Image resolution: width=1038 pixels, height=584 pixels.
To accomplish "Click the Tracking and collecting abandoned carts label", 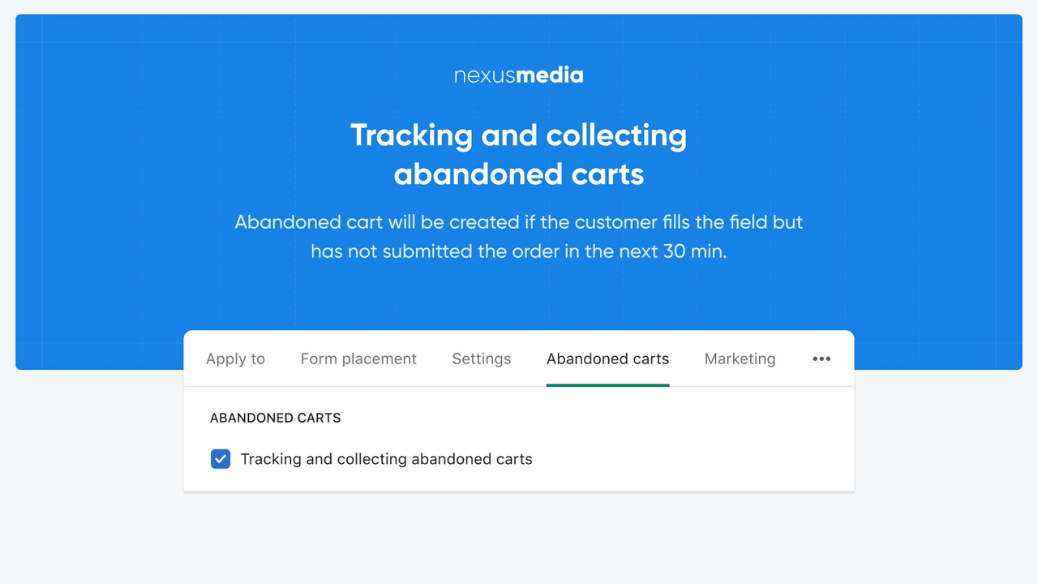I will 386,458.
